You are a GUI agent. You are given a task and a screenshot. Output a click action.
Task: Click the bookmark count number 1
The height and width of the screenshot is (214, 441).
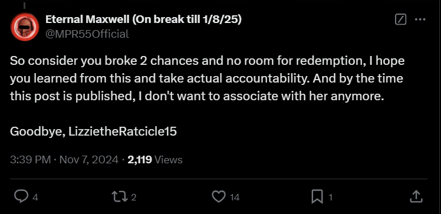331,197
